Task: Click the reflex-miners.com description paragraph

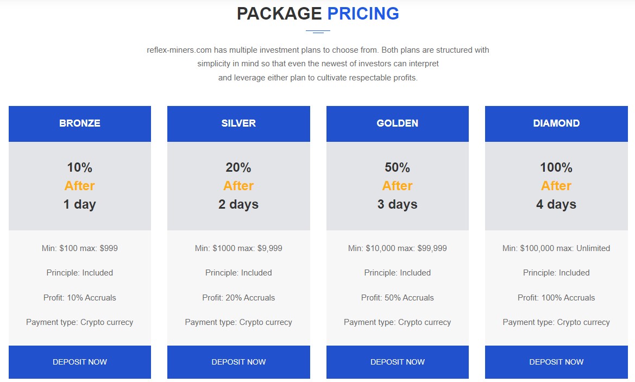Action: click(318, 64)
